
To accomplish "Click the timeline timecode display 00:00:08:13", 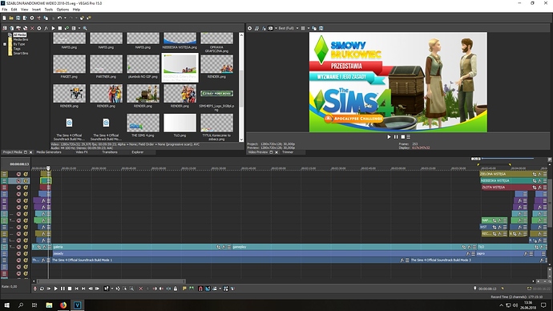I will [19, 164].
